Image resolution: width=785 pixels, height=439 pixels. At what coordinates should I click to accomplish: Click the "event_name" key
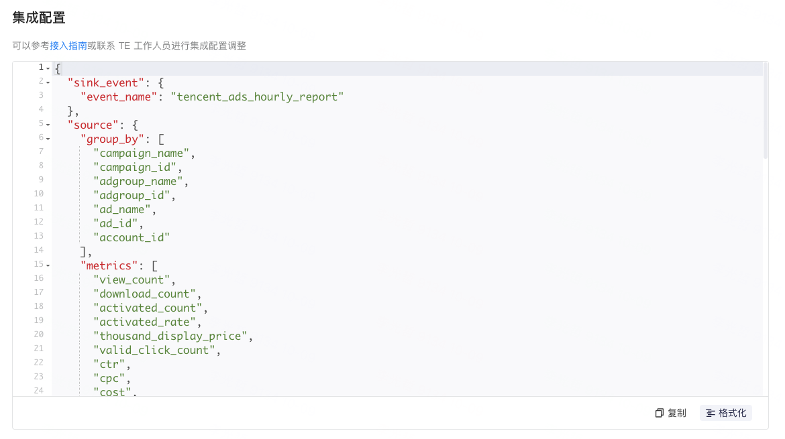119,97
